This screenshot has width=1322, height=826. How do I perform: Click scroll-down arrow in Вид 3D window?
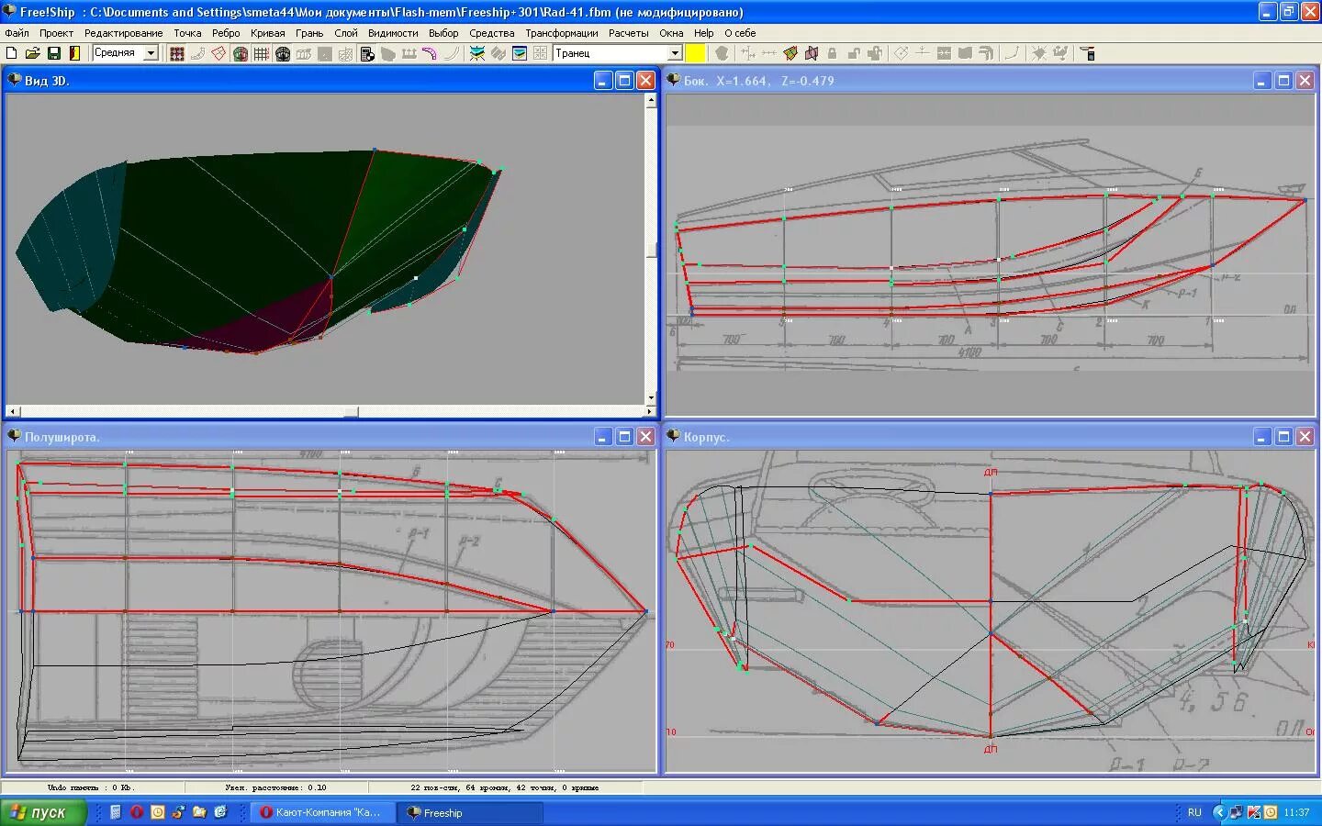651,398
